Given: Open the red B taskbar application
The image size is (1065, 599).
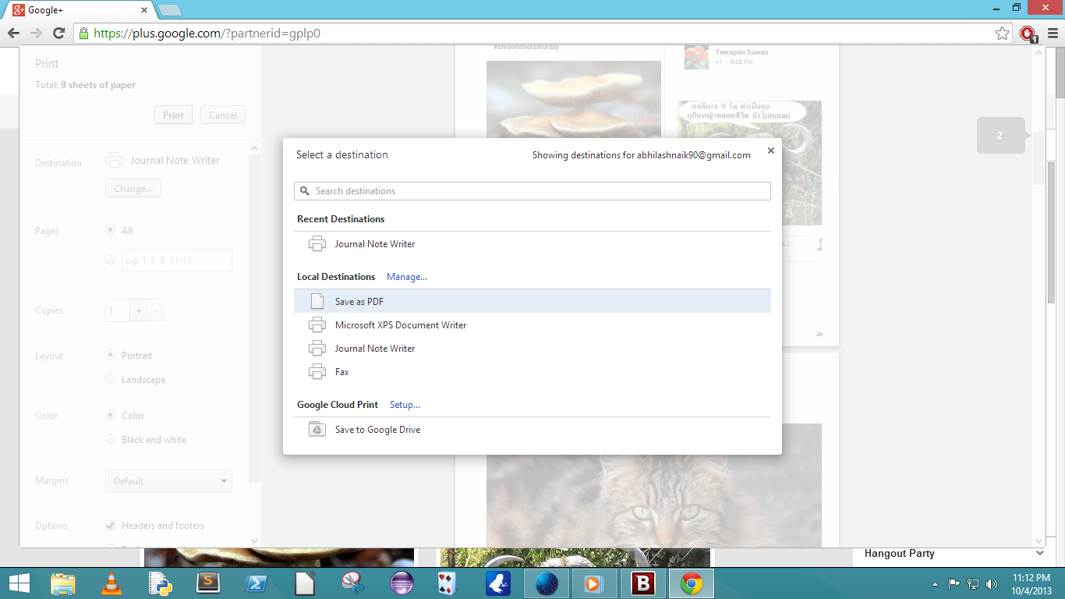Looking at the screenshot, I should click(x=643, y=583).
